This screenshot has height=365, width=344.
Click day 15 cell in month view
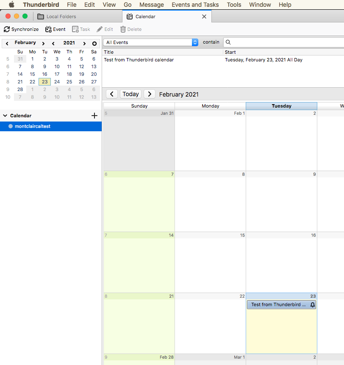click(x=210, y=263)
